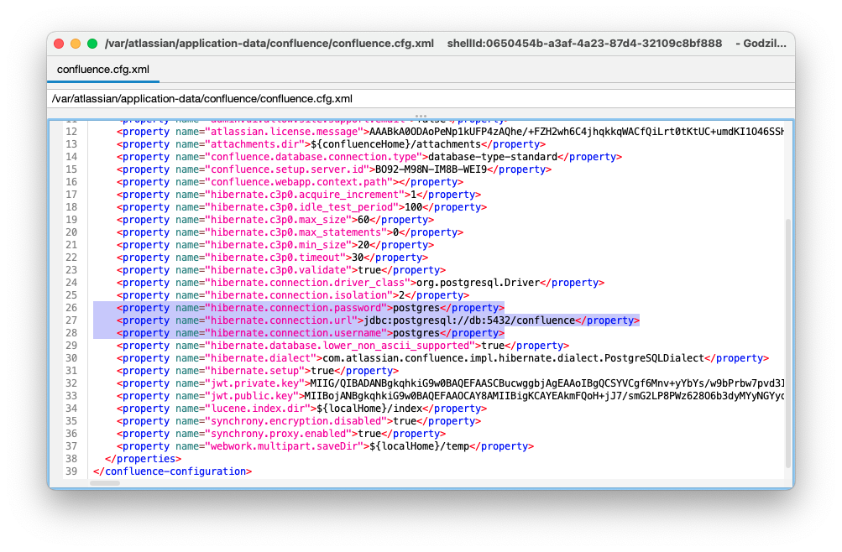Click the vertical scrollbar thumb
This screenshot has width=842, height=552.
point(787,343)
